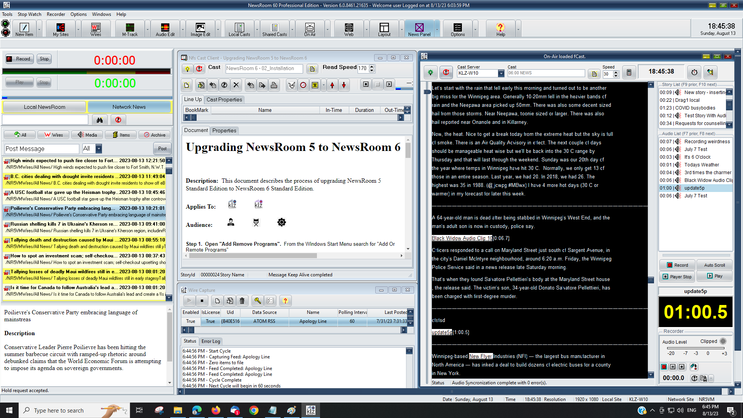Open the New Item tool
The height and width of the screenshot is (418, 743).
(24, 29)
